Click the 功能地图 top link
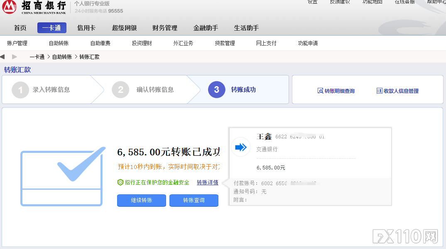Screen dimensions: 446x249 372,2
